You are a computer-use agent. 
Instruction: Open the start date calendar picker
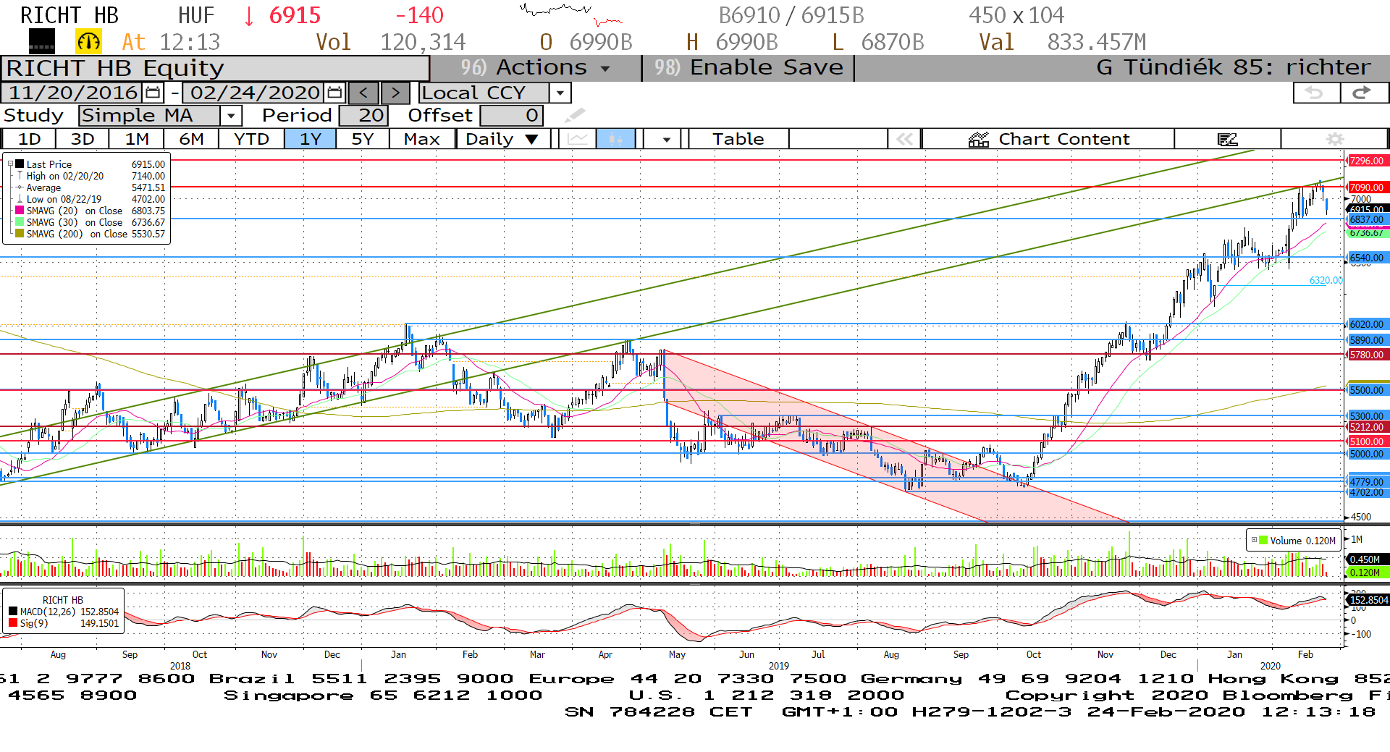coord(153,93)
